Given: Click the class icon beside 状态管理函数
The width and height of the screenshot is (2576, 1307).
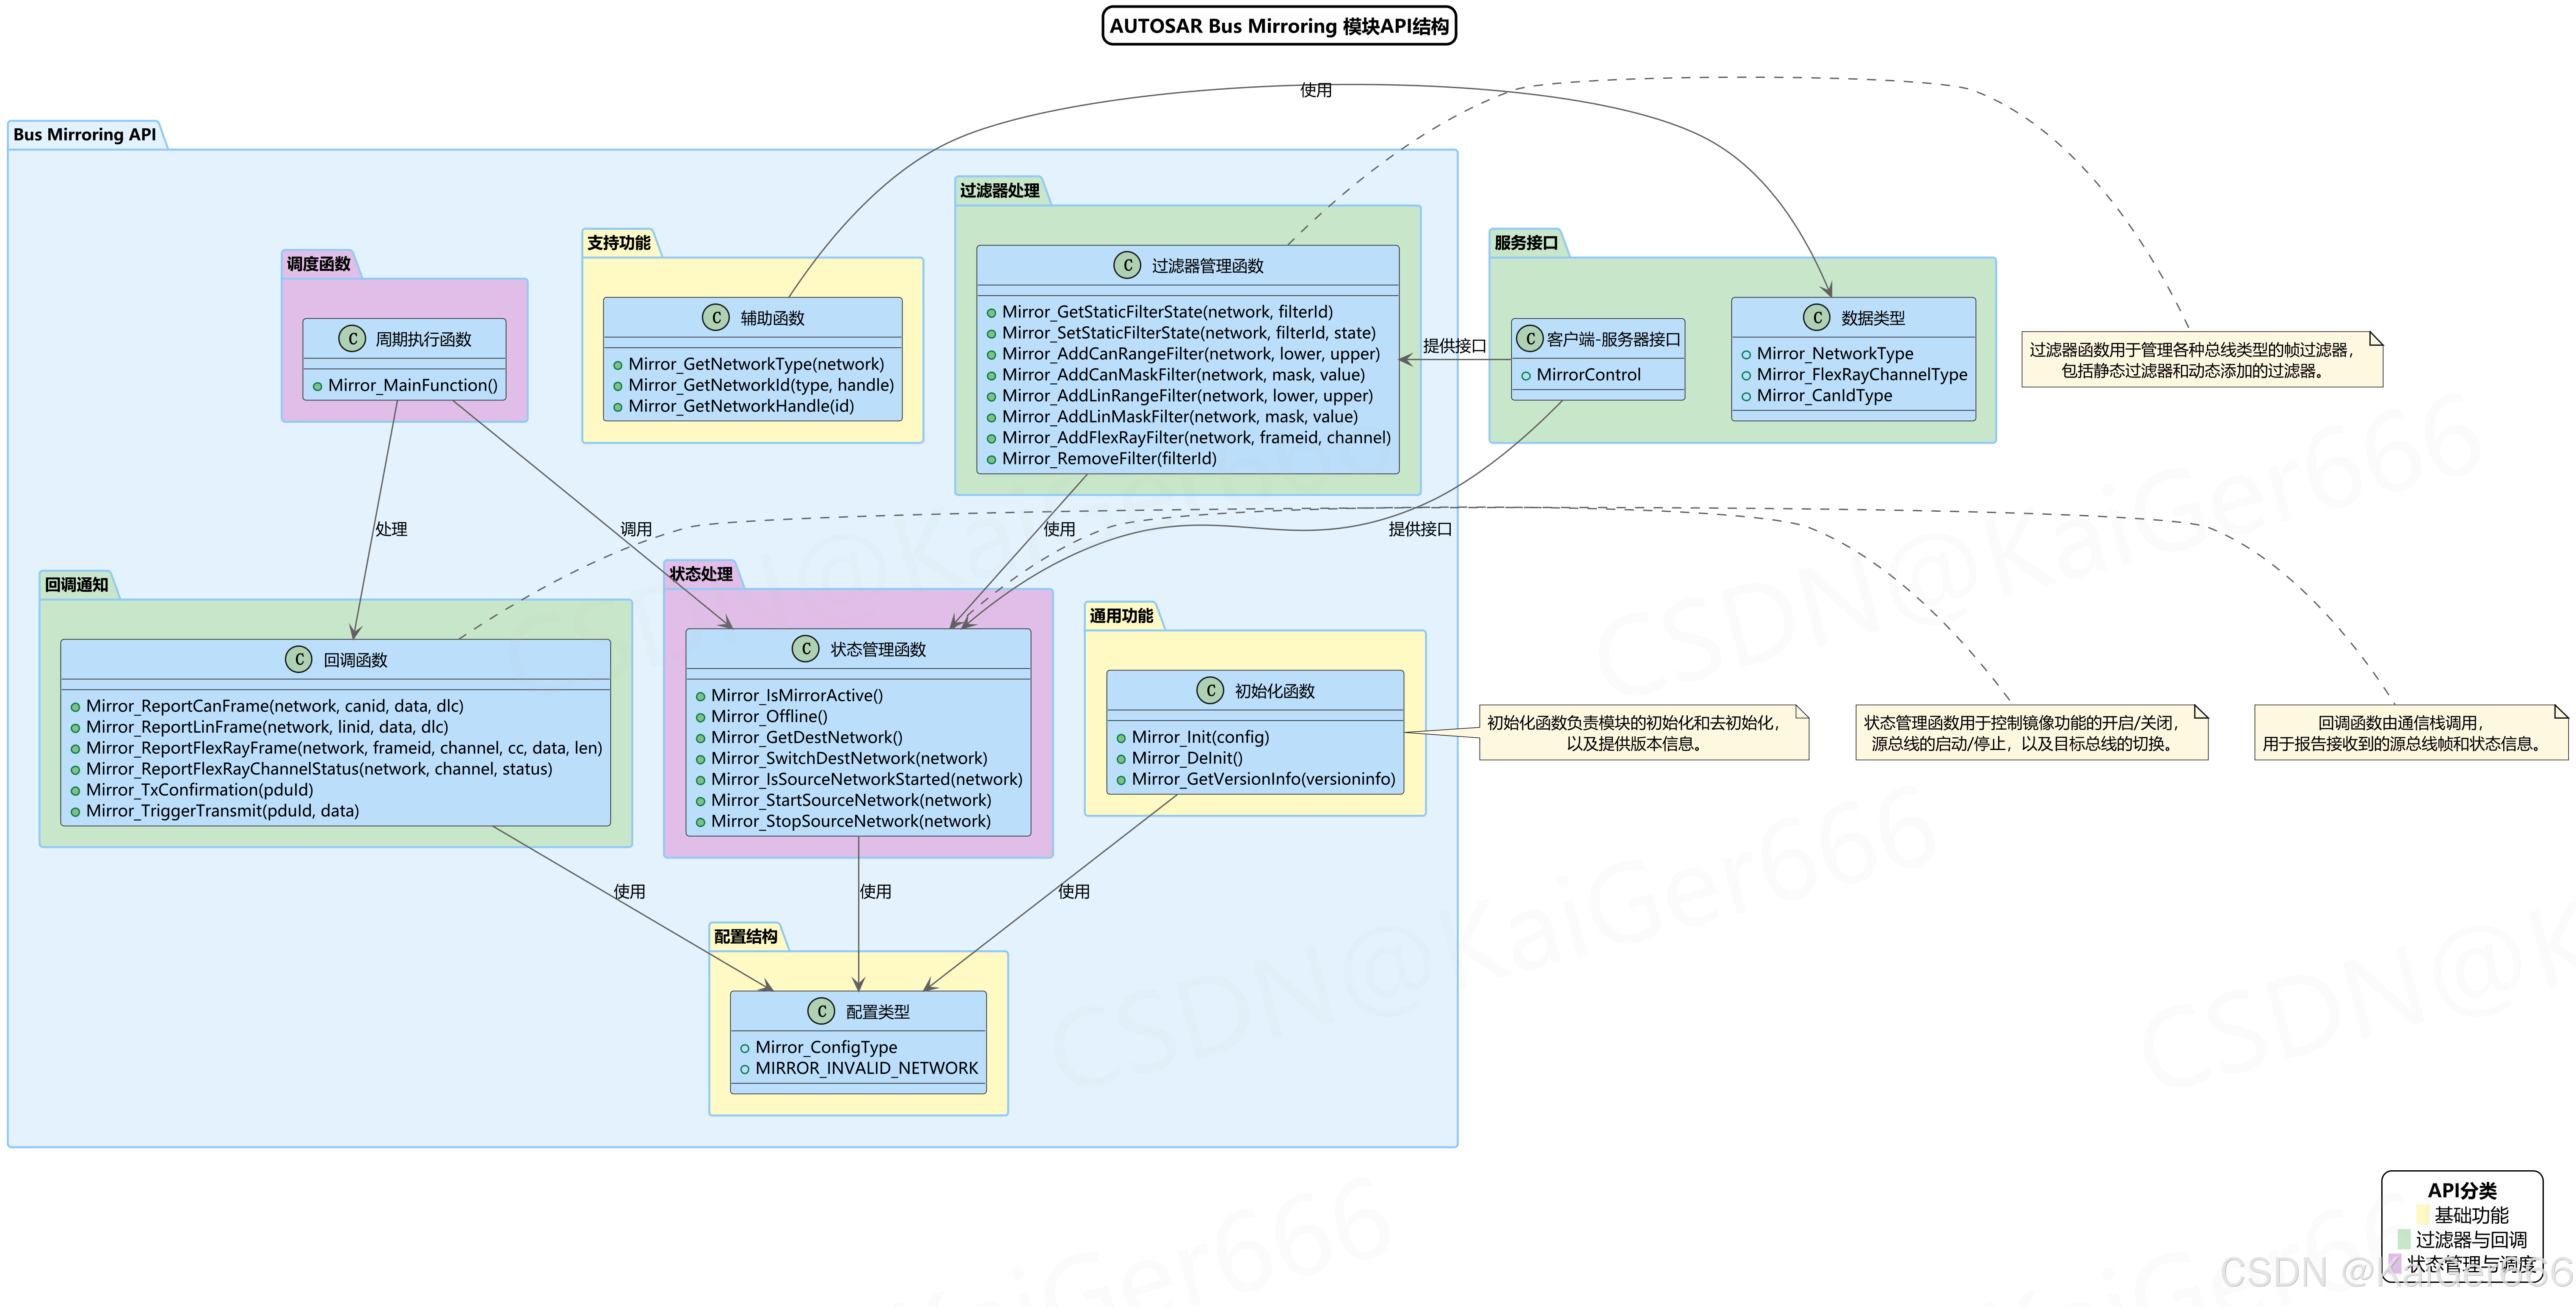Looking at the screenshot, I should tap(806, 649).
